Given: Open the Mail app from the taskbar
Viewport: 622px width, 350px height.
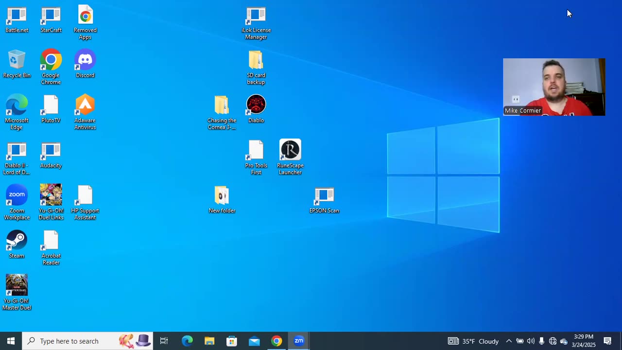Looking at the screenshot, I should click(x=254, y=341).
